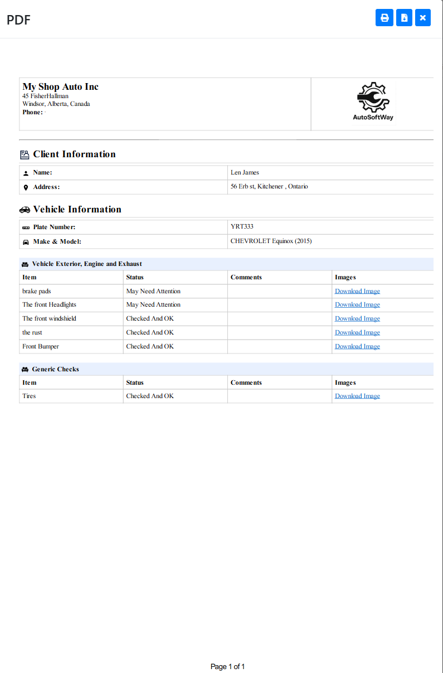Image resolution: width=443 pixels, height=673 pixels.
Task: Click the car icon beside Vehicle Information
Action: click(25, 210)
